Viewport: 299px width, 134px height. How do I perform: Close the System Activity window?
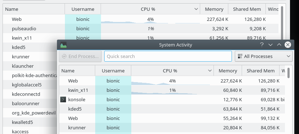pos(288,45)
